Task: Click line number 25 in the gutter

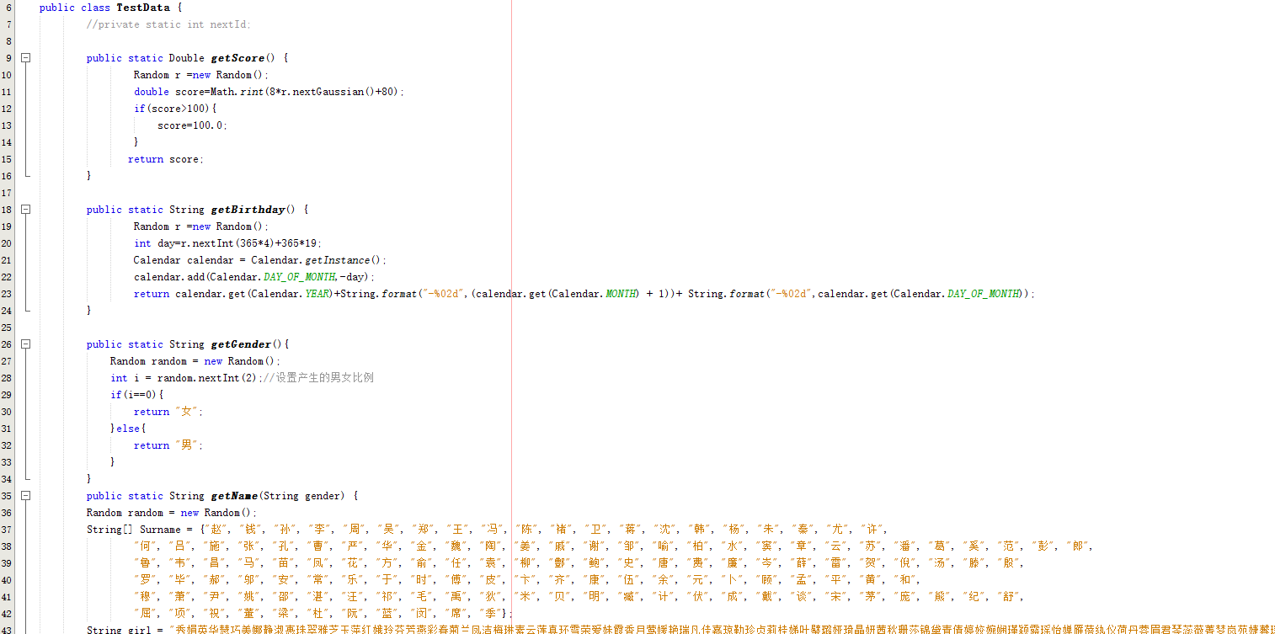Action: (7, 328)
